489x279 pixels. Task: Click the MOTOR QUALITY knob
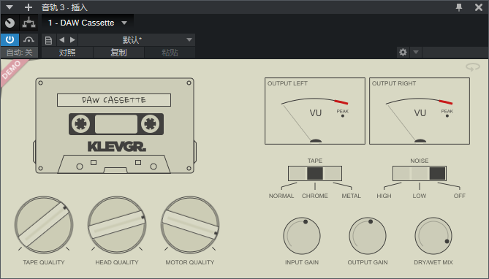point(190,225)
